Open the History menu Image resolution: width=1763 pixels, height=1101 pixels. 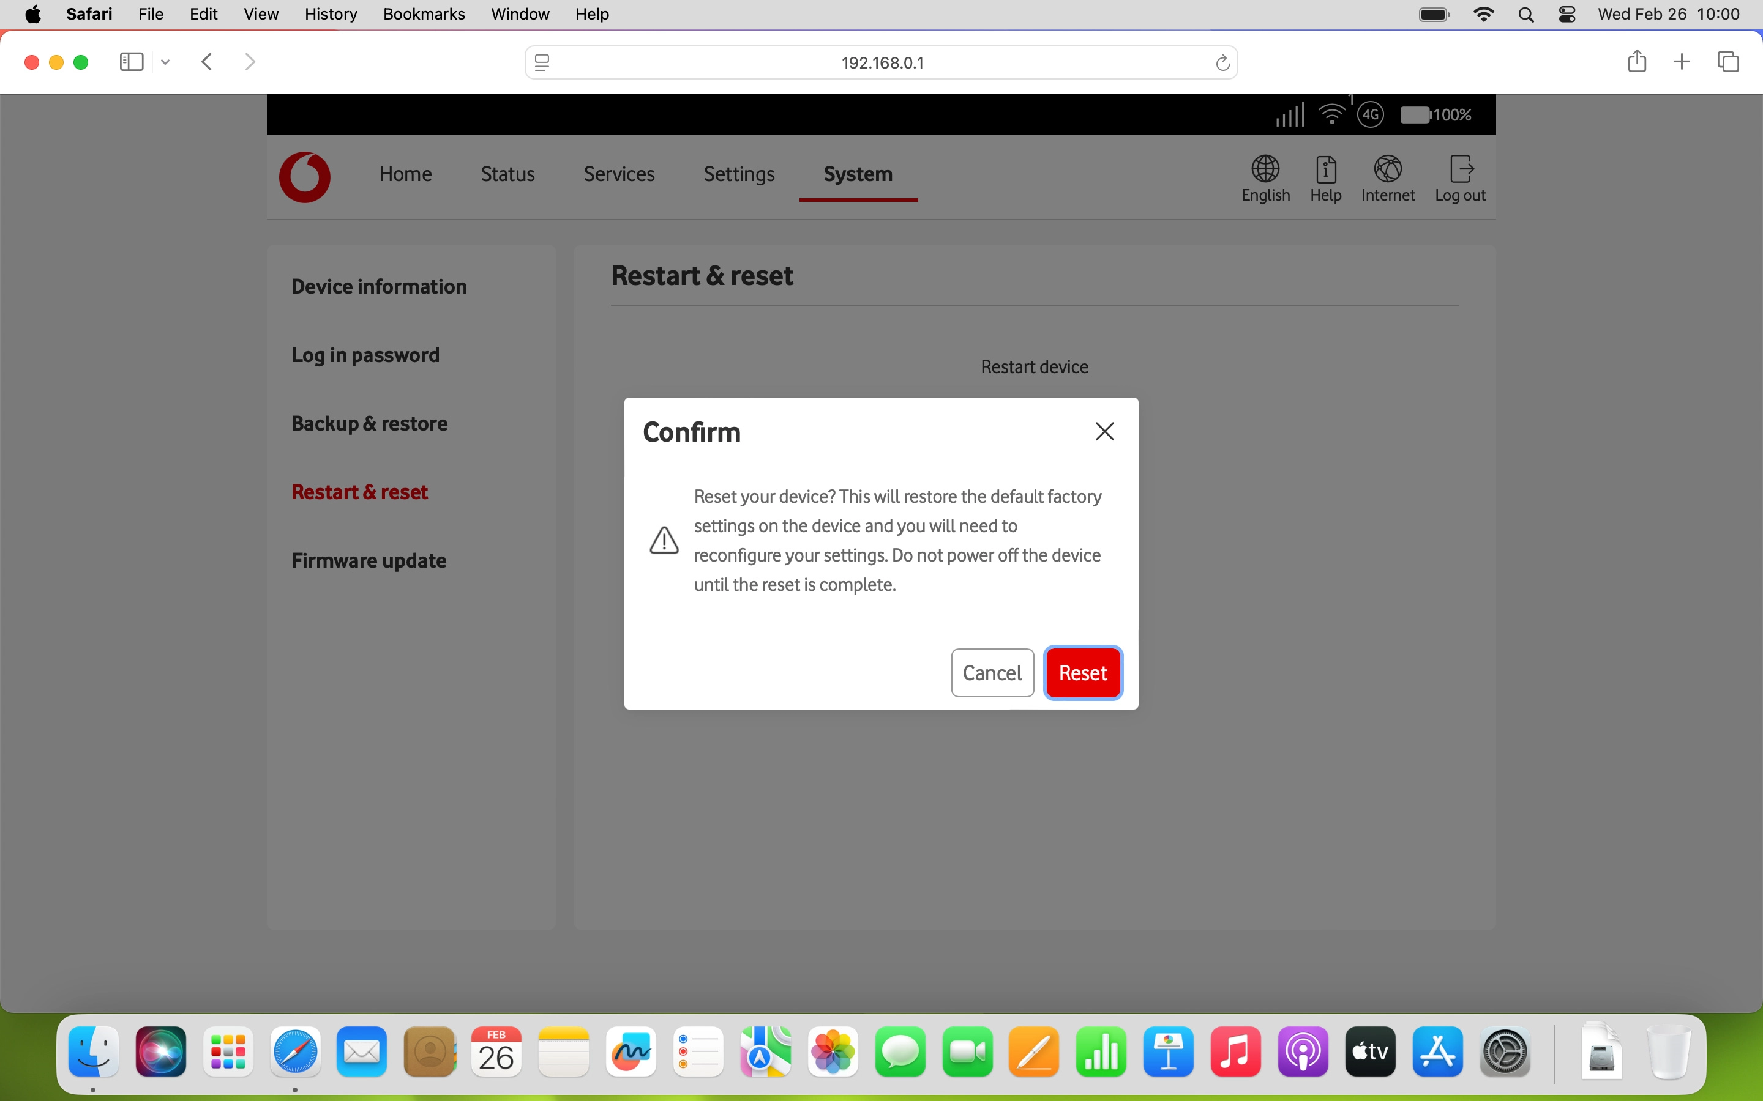click(330, 14)
